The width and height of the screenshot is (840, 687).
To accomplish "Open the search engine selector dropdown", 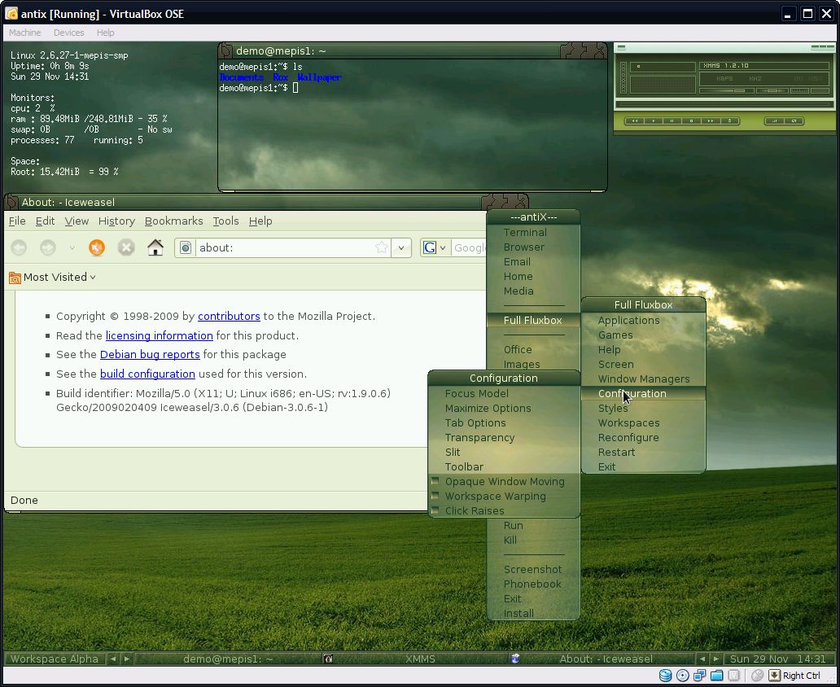I will (x=443, y=247).
